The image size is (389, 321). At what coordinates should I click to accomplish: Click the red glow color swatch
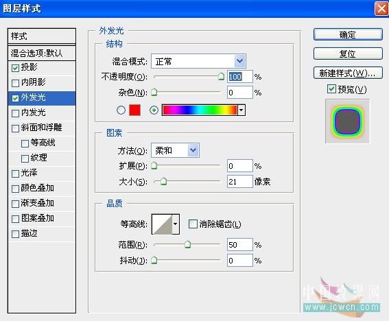click(x=134, y=110)
